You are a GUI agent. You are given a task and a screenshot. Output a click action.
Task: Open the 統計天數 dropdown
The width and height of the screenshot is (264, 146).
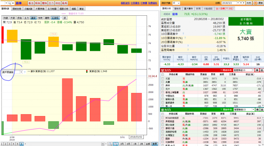(x=176, y=3)
